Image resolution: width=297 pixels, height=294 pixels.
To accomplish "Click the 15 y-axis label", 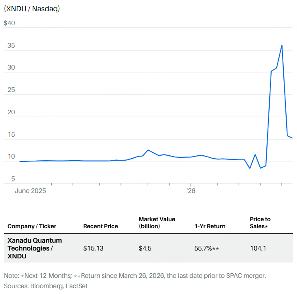I will [x=11, y=135].
